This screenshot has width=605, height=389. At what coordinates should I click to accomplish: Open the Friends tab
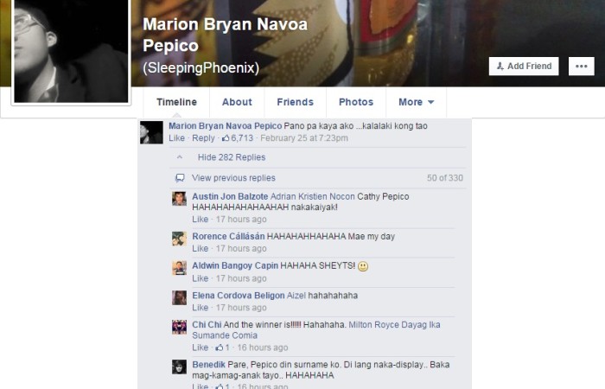(x=296, y=102)
